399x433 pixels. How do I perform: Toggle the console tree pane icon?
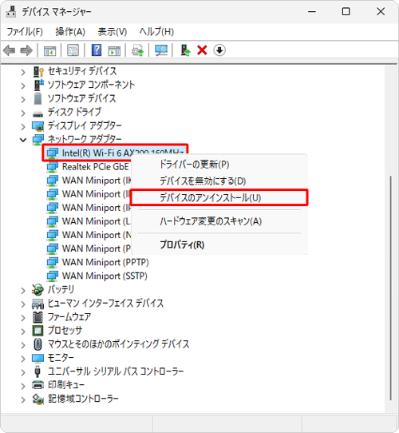49,50
